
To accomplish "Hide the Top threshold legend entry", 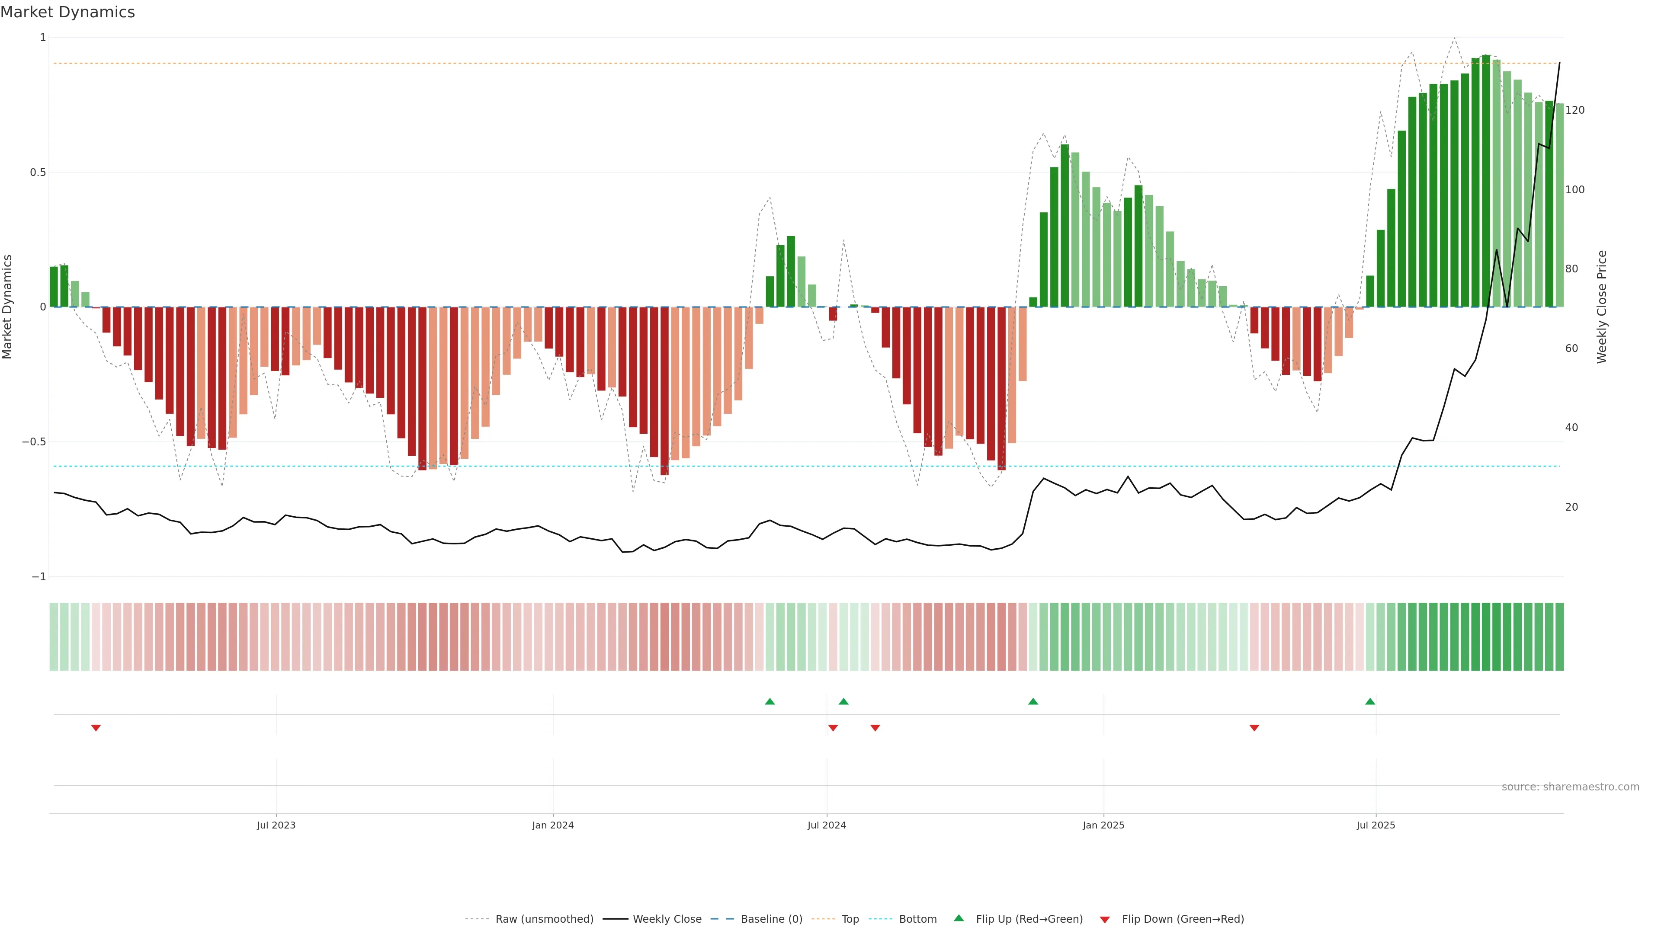I will [850, 919].
